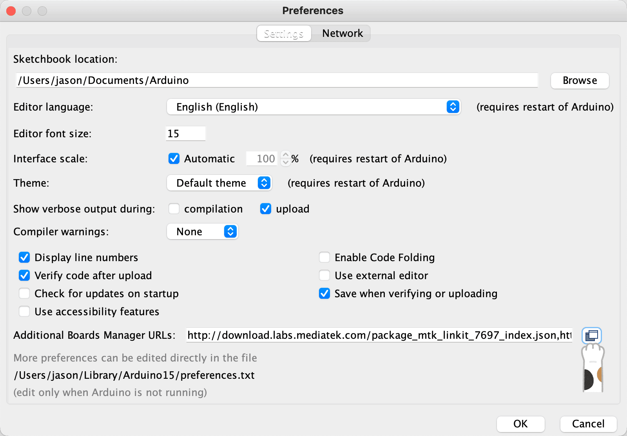Click the Editor font size field
Screen dimensions: 627x436
tap(185, 134)
